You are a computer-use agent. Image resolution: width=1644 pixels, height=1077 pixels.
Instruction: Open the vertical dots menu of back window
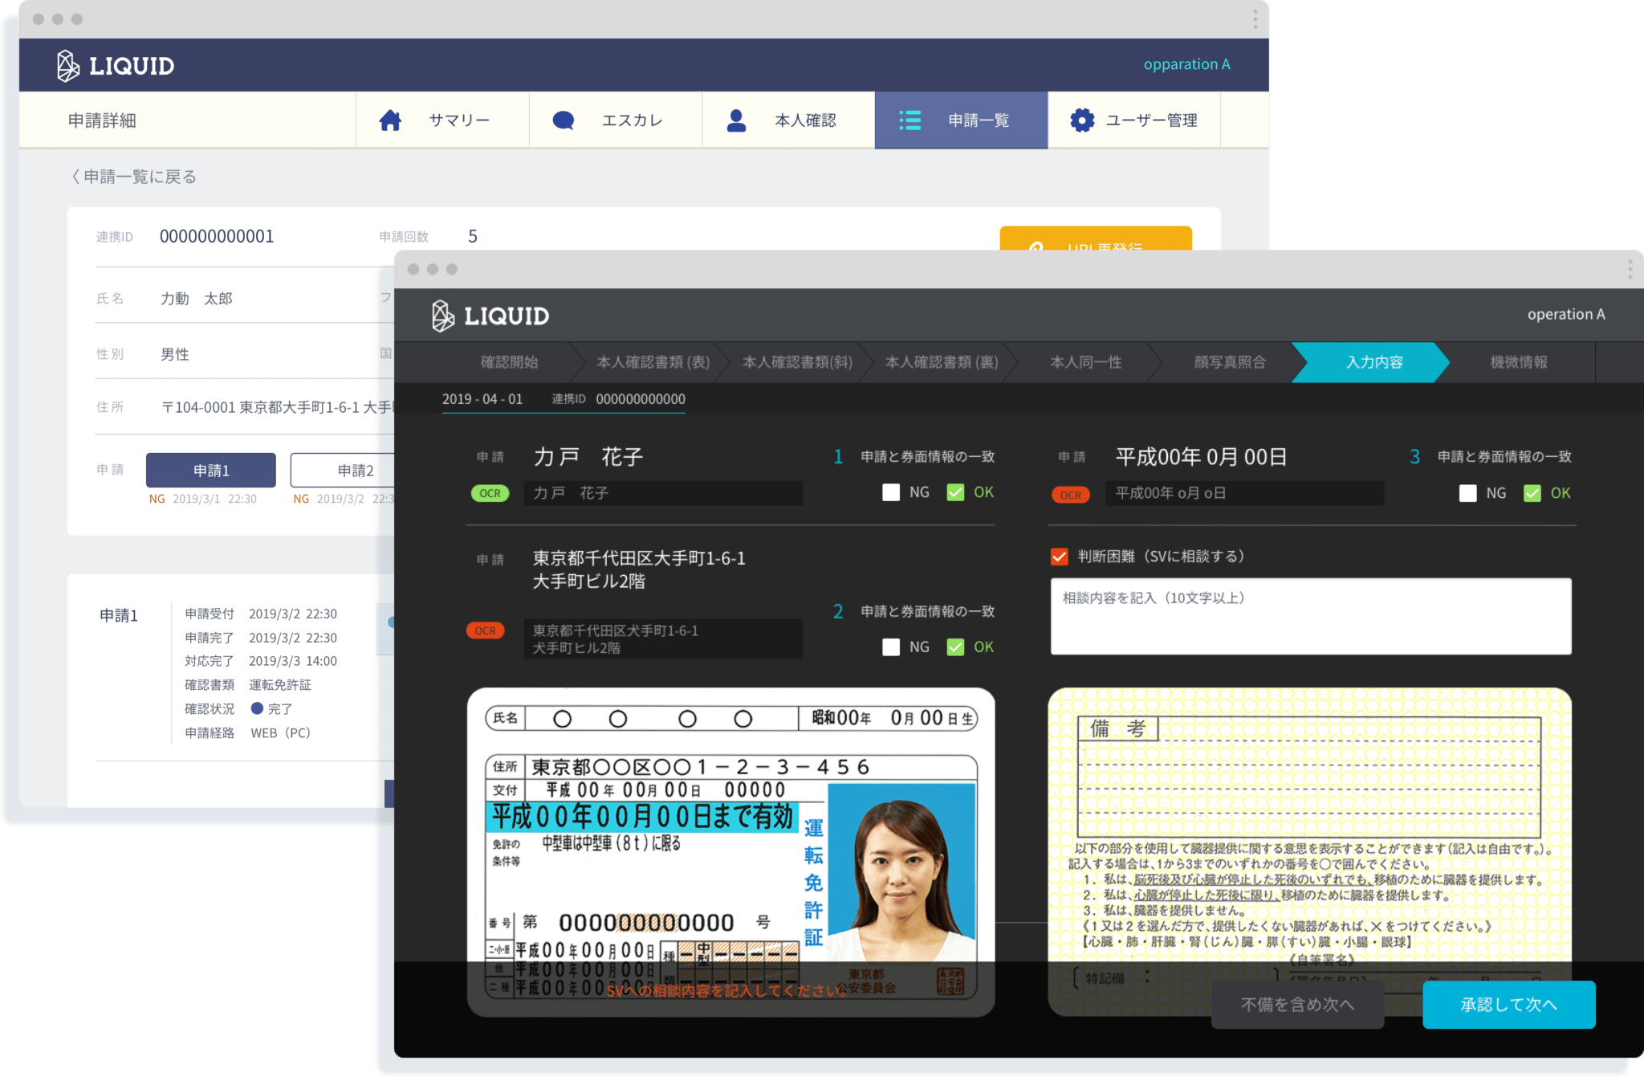[x=1255, y=19]
